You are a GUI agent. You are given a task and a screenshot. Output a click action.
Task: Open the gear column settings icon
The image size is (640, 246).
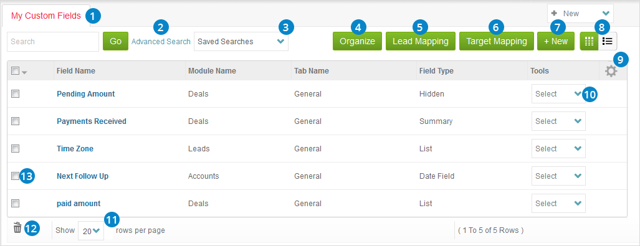point(611,72)
